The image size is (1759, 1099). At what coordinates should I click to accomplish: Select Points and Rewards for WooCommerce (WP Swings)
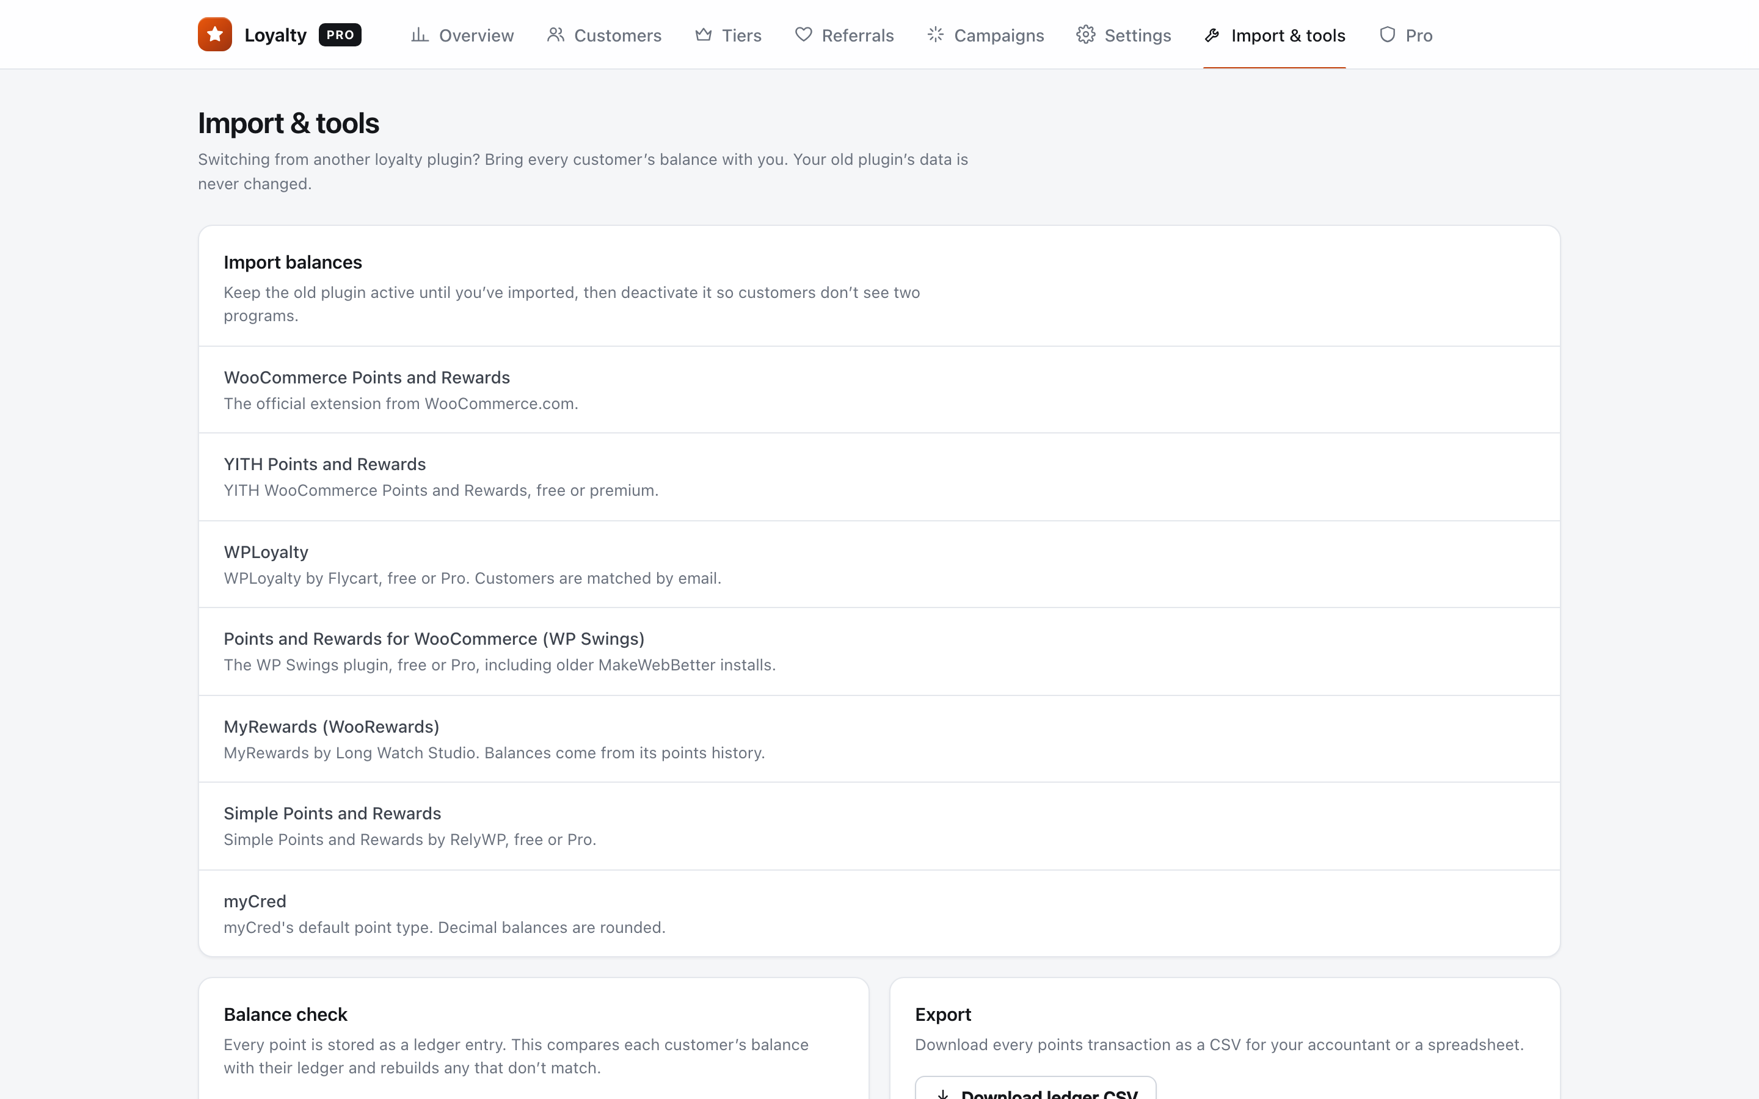tap(879, 651)
